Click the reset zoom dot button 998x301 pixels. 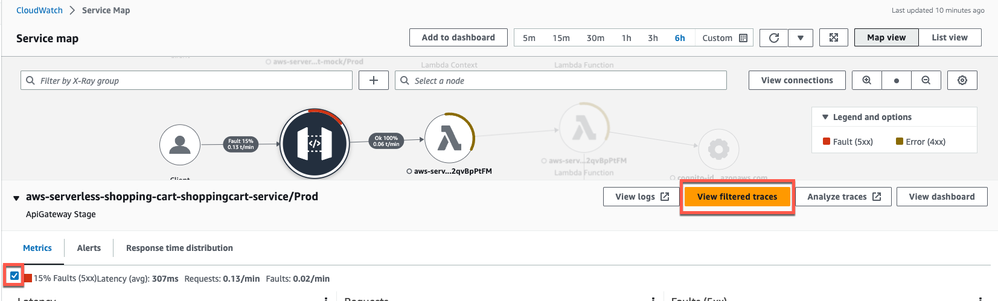(x=897, y=80)
